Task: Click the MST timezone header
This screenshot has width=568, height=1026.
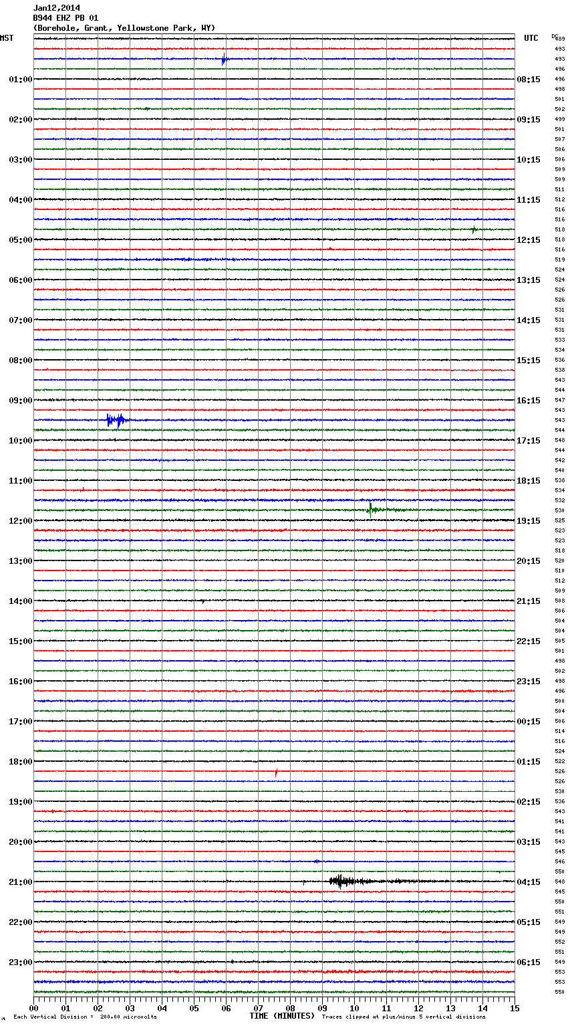Action: pyautogui.click(x=7, y=38)
